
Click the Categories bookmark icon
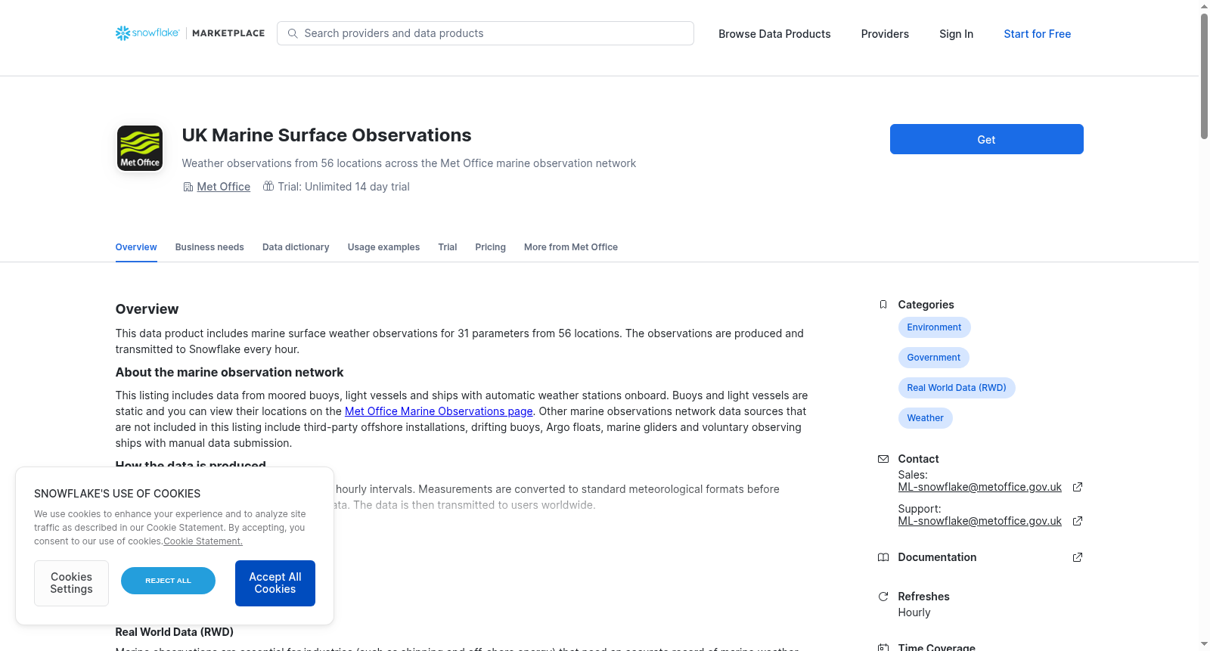pos(883,305)
